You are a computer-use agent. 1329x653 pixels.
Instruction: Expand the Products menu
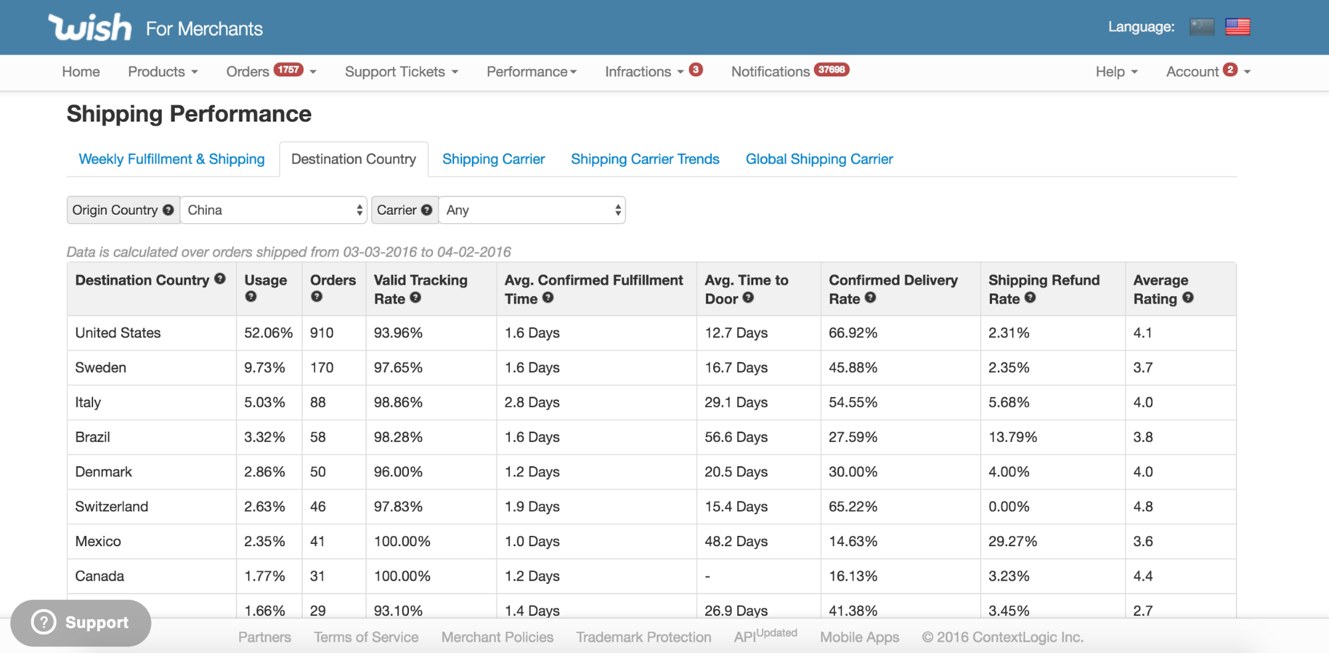(163, 72)
